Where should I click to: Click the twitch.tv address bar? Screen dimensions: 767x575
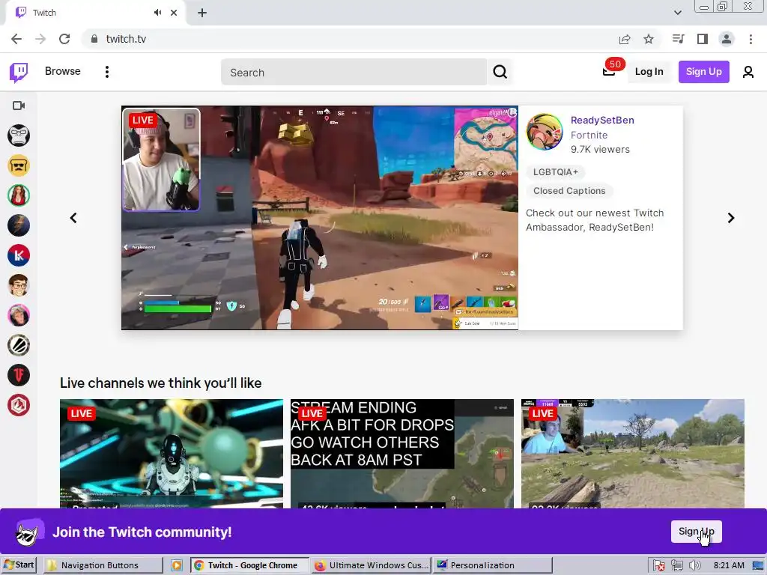[352, 39]
